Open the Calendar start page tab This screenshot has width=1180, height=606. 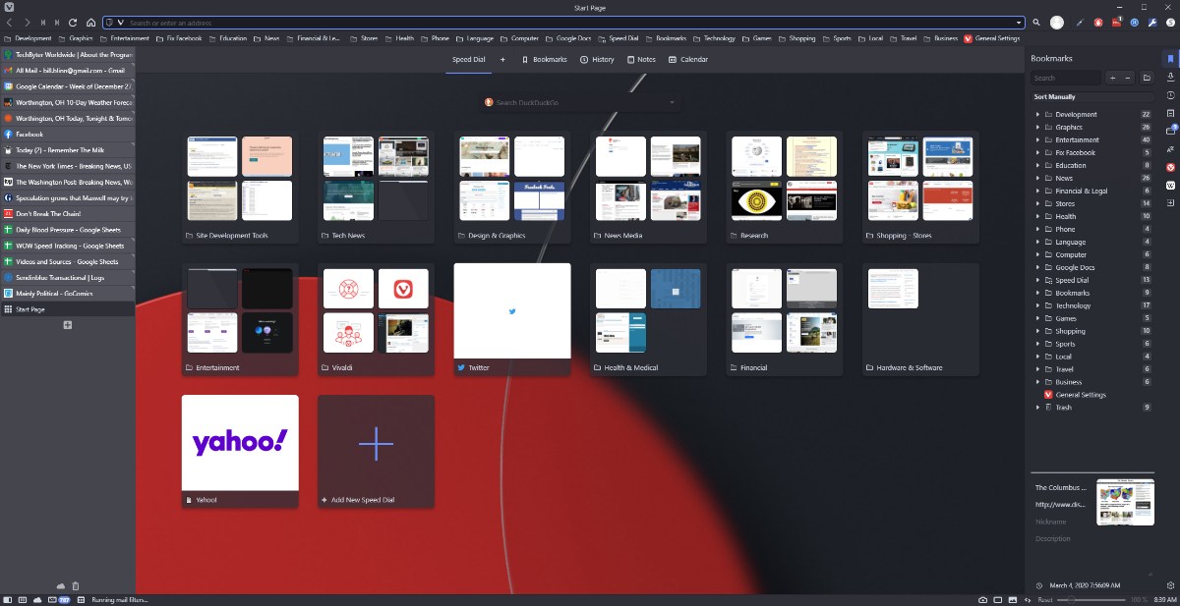(688, 60)
